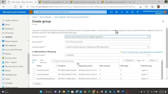Close the Create group blade
The height and width of the screenshot is (94, 168).
(163, 21)
